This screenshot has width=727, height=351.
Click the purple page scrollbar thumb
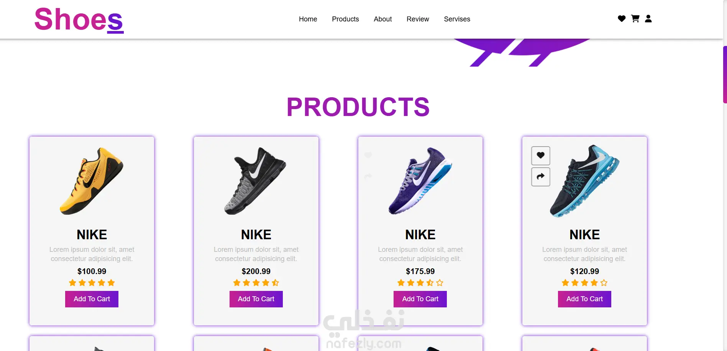click(x=725, y=75)
